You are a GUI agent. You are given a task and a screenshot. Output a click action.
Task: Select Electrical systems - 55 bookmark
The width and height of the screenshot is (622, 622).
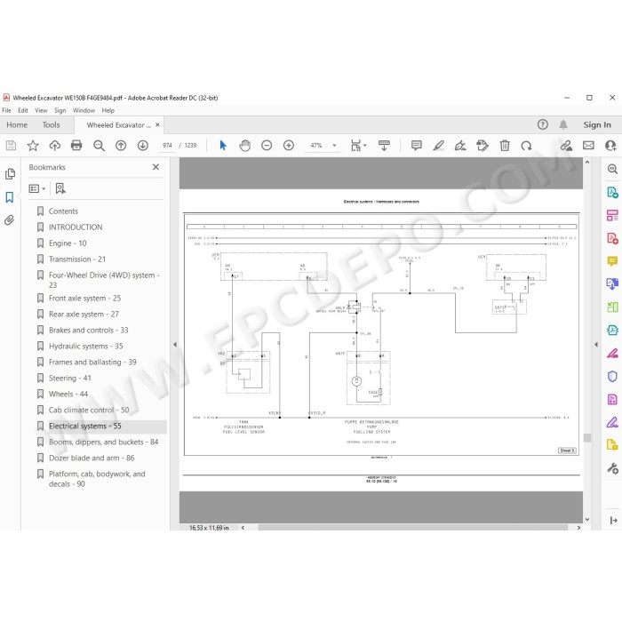[x=85, y=426]
